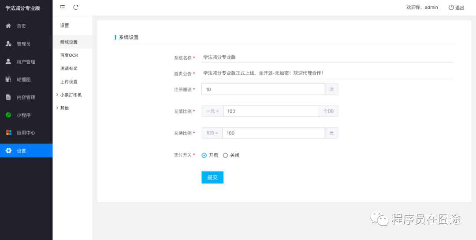Click the gear icon beside 设置
The height and width of the screenshot is (240, 476).
(8, 151)
